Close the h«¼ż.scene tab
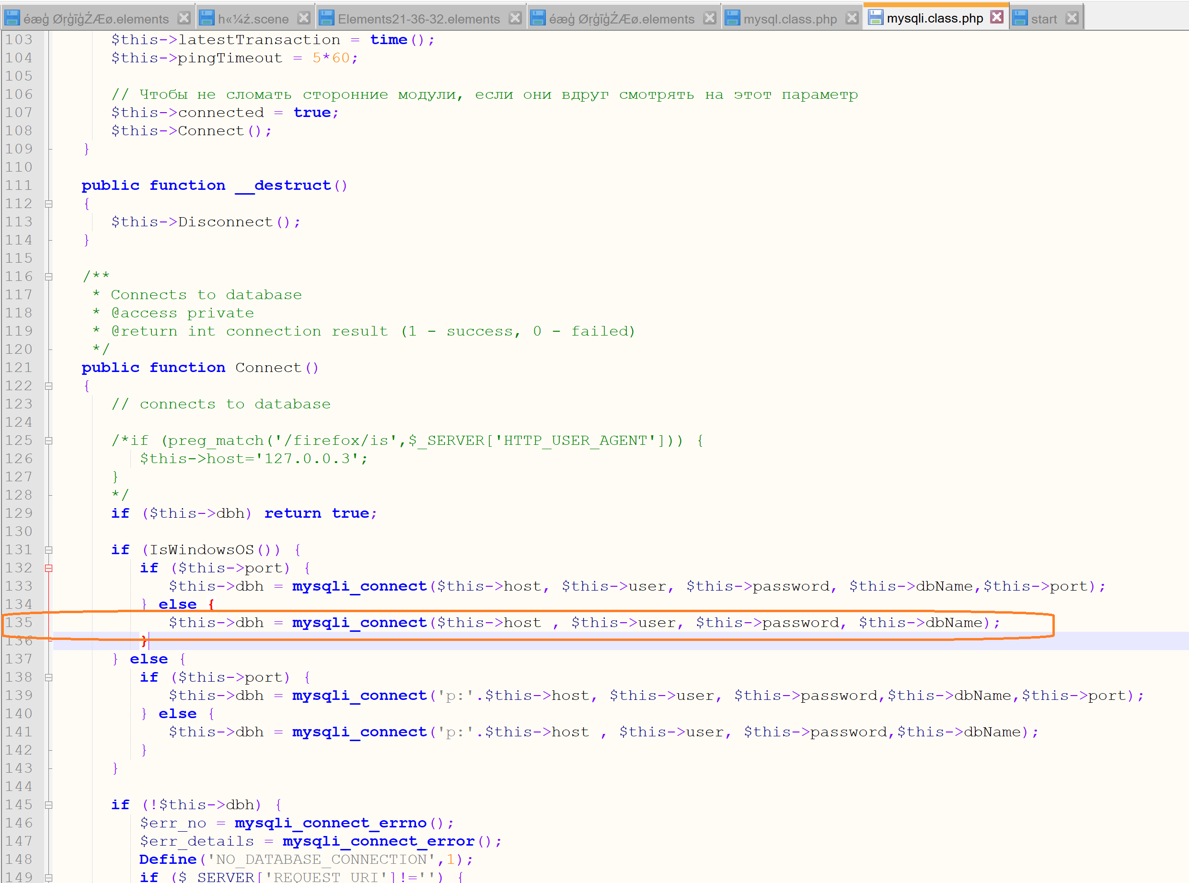Viewport: 1189px width, 883px height. (x=303, y=18)
